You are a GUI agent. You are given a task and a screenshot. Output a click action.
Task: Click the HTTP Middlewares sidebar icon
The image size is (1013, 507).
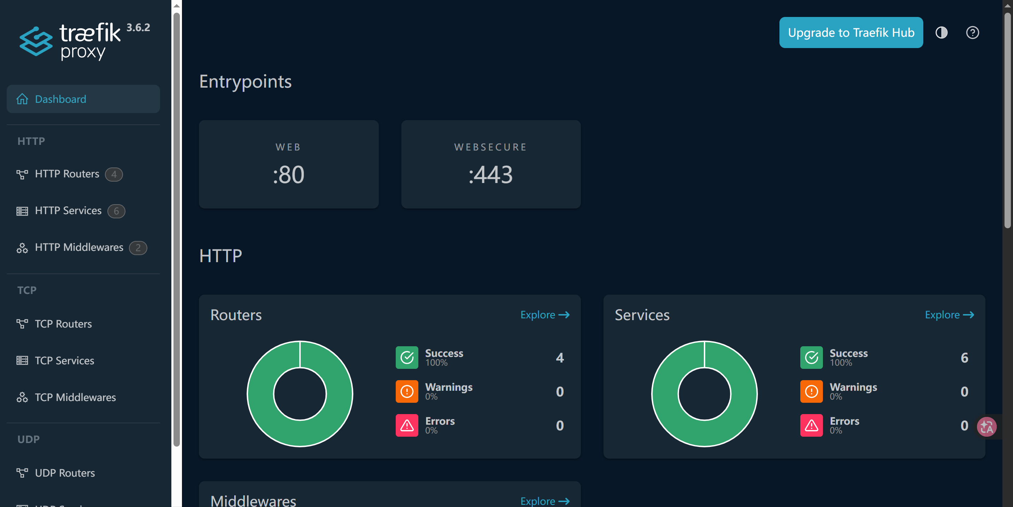tap(22, 248)
